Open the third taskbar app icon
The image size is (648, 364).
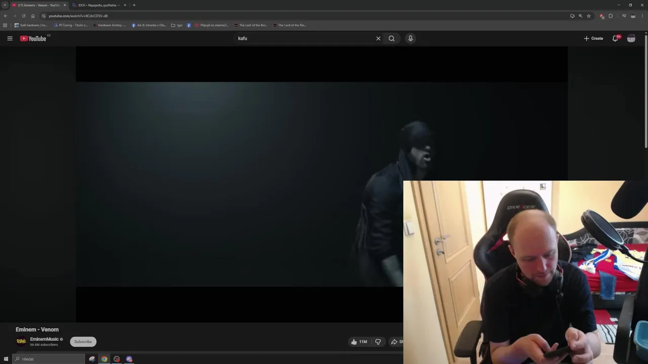click(116, 359)
